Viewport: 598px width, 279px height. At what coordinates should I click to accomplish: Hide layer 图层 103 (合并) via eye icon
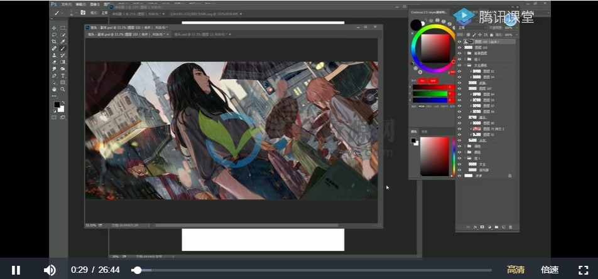[x=459, y=41]
